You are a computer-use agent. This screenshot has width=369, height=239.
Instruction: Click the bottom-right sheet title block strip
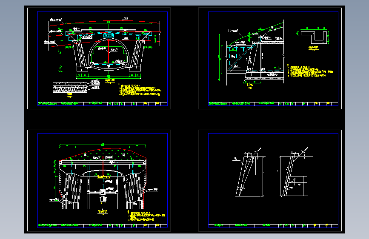point(273,225)
